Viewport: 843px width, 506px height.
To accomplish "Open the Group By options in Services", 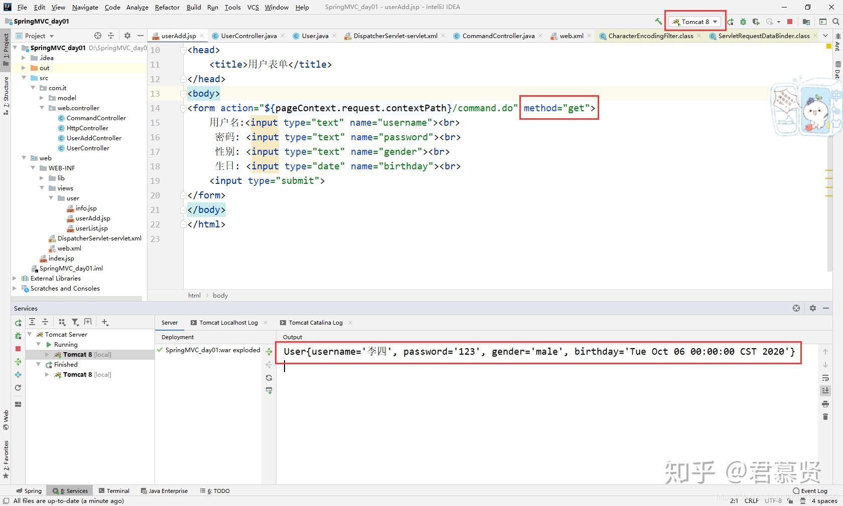I will coord(62,322).
